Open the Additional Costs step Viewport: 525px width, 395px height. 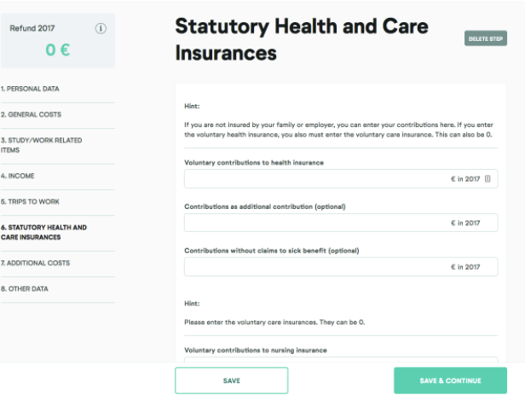(x=35, y=263)
